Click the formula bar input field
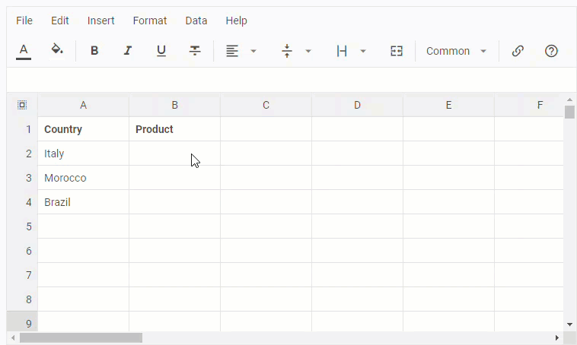 click(x=292, y=80)
